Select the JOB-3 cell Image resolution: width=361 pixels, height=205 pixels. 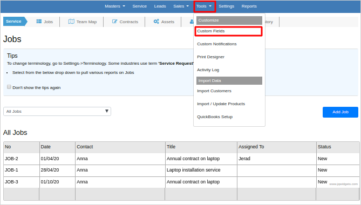(22, 182)
